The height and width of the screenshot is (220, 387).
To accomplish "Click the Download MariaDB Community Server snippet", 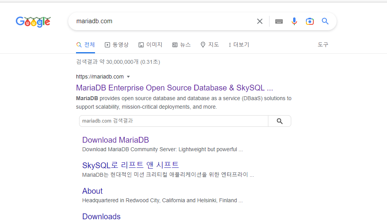I will (162, 150).
